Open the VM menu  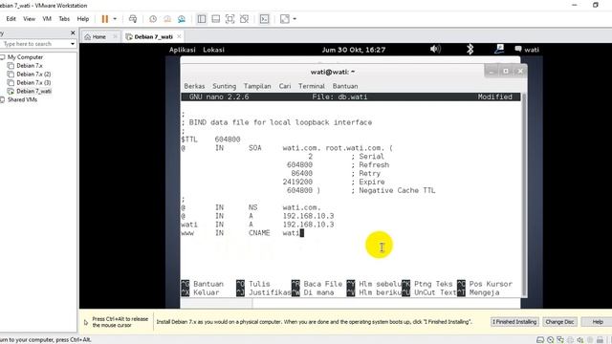click(x=47, y=19)
